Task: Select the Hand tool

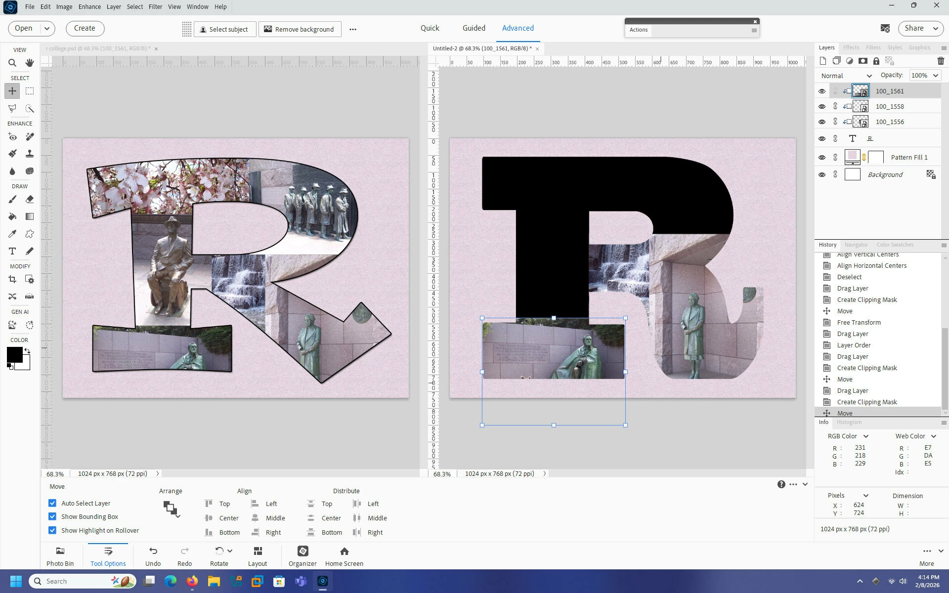Action: tap(30, 63)
